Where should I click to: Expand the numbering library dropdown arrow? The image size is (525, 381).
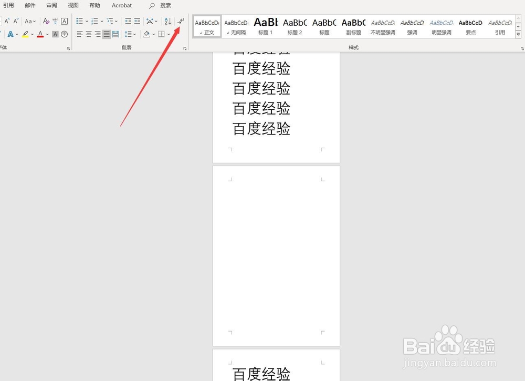(102, 22)
